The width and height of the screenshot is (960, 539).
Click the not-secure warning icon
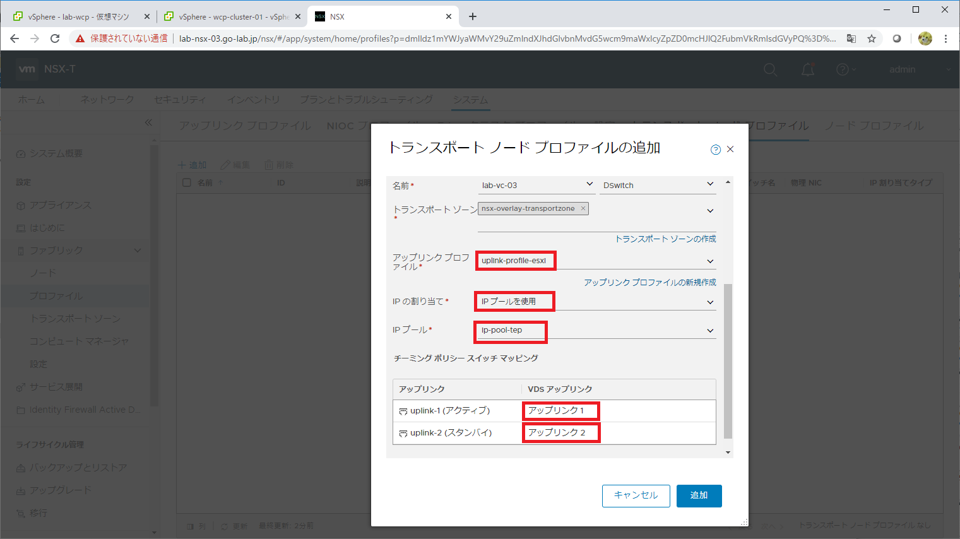(80, 38)
